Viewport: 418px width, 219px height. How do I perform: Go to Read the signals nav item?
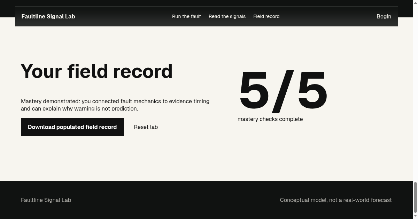coord(227,16)
